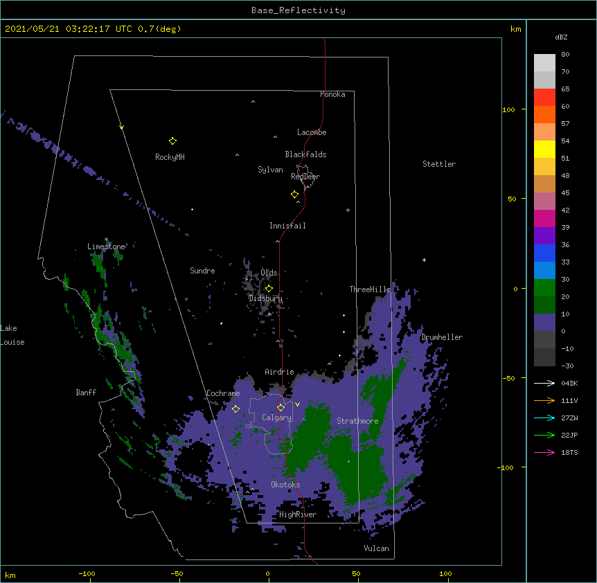Viewport: 597px width, 583px height.
Task: Select the red 65 dBZ color swatch
Action: coord(544,97)
